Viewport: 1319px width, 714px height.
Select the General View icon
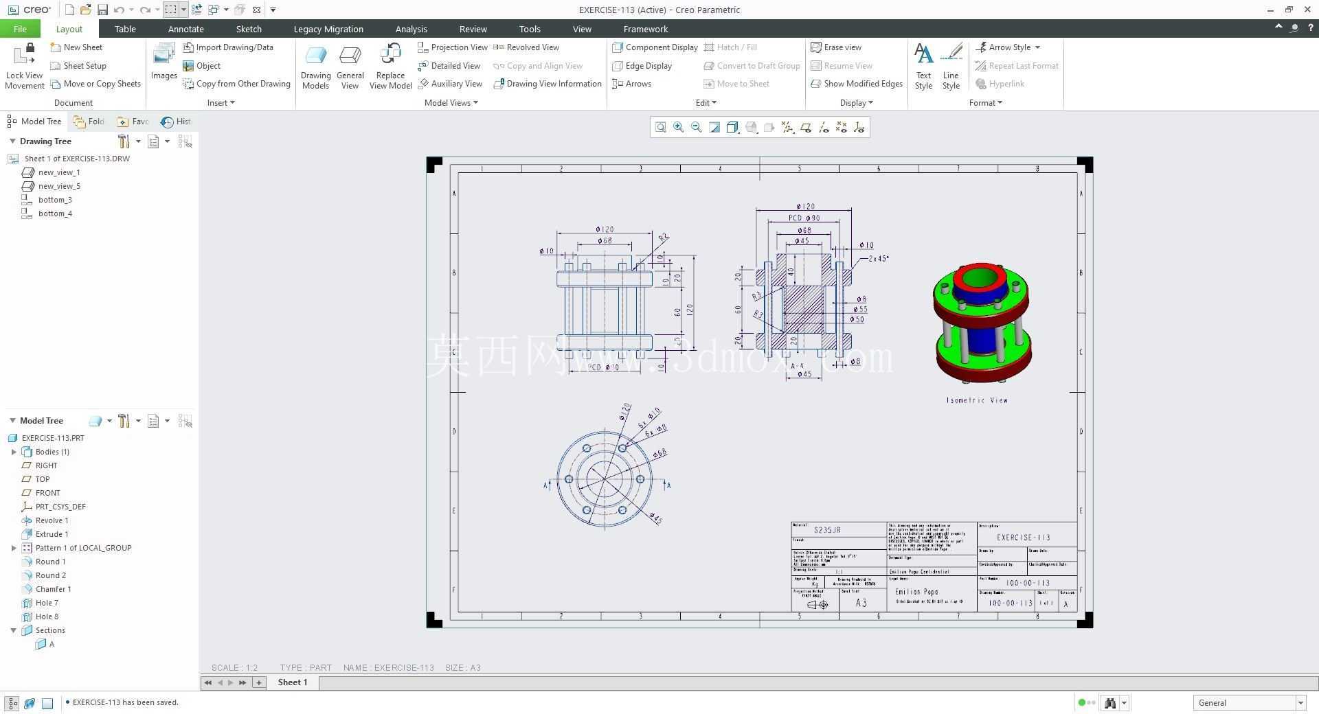[x=350, y=67]
